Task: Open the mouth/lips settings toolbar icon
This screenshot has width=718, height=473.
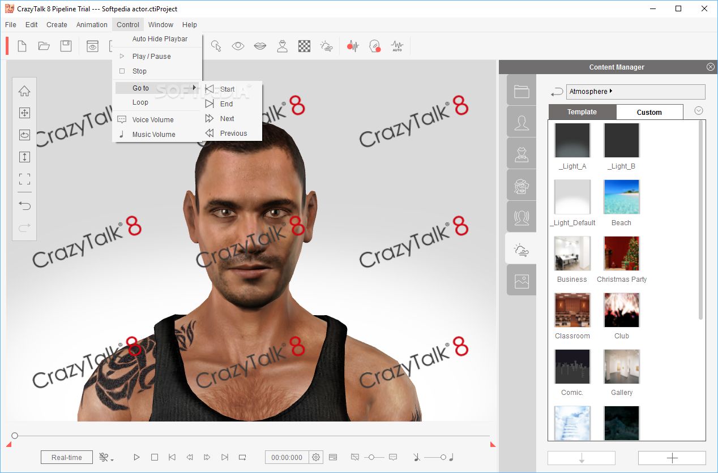Action: (x=260, y=46)
